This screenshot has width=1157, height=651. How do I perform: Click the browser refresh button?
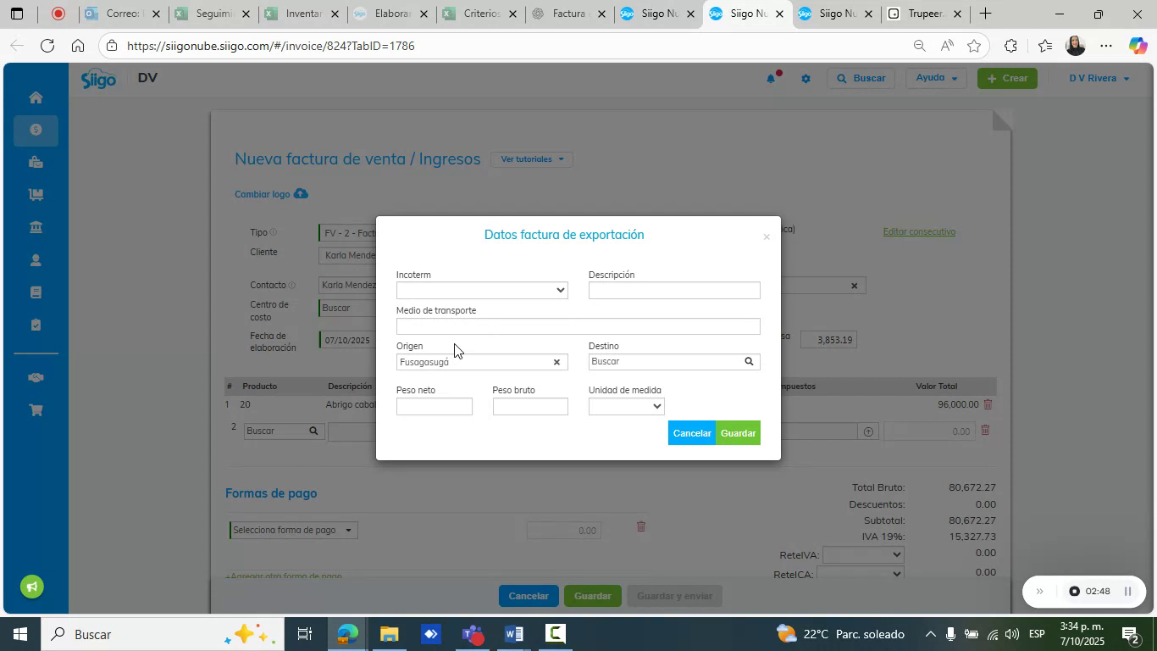click(47, 46)
